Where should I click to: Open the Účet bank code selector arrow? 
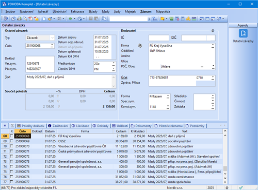(213, 78)
